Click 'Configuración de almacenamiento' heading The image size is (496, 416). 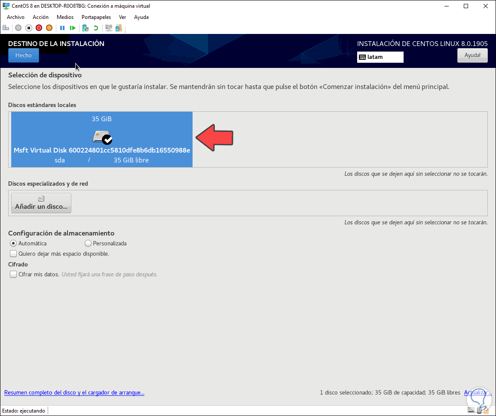click(x=61, y=233)
